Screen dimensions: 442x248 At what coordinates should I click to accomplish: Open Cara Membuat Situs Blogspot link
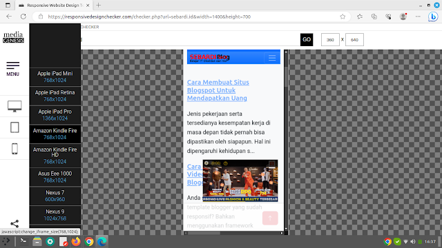(x=218, y=90)
